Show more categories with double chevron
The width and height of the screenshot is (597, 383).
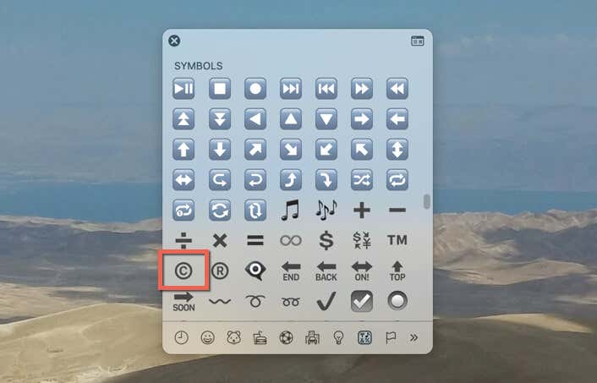click(x=414, y=337)
